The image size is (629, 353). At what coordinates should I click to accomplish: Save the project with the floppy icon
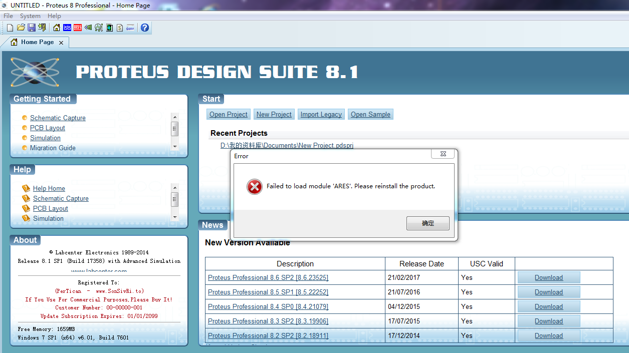point(32,28)
